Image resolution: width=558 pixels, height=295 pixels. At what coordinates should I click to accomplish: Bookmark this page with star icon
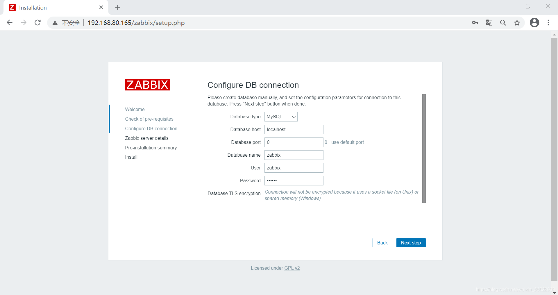[x=517, y=23]
